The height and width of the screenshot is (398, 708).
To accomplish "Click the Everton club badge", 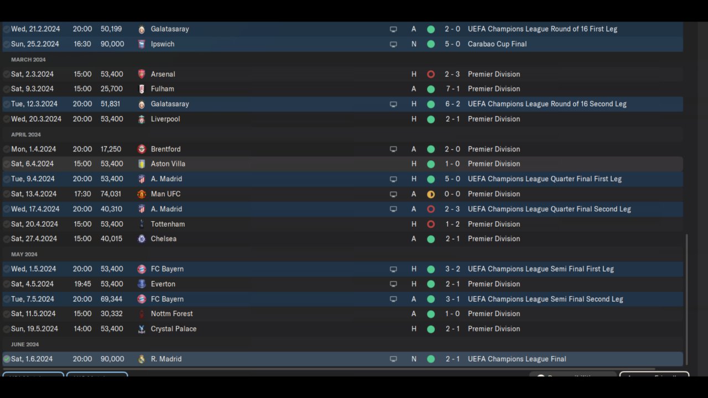I will coord(142,284).
